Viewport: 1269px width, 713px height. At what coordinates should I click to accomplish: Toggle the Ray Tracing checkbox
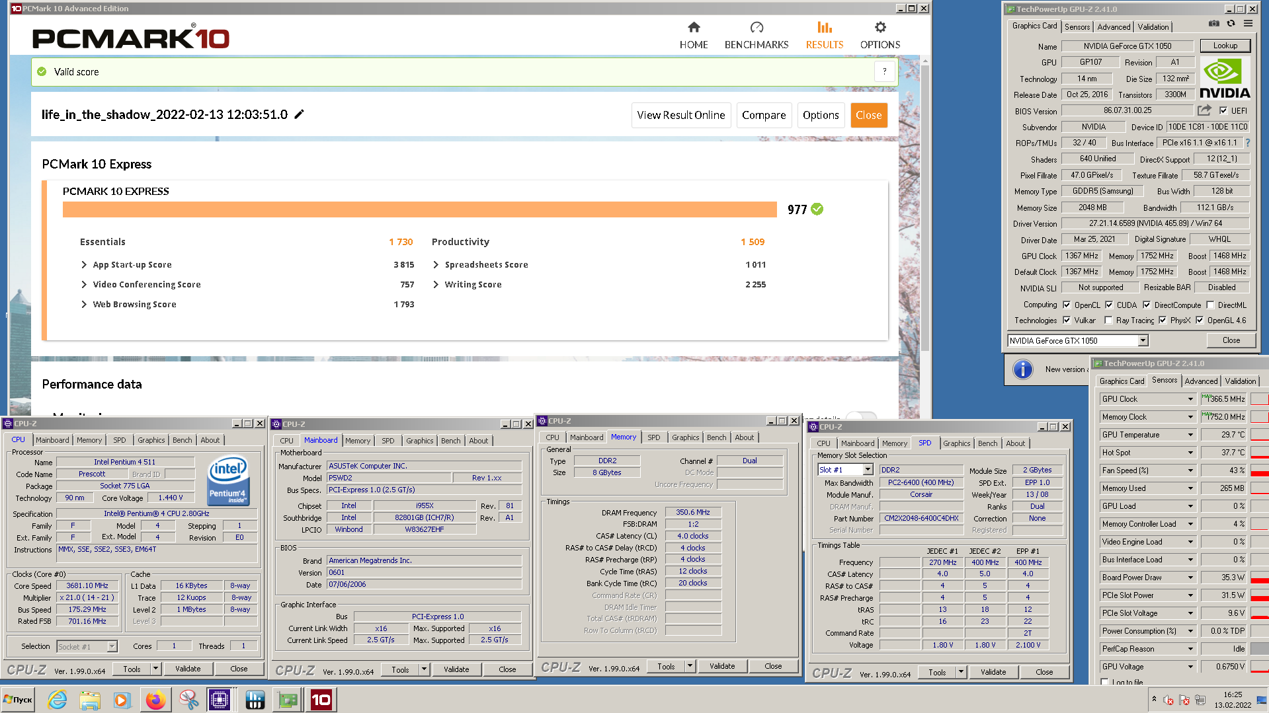pyautogui.click(x=1108, y=320)
